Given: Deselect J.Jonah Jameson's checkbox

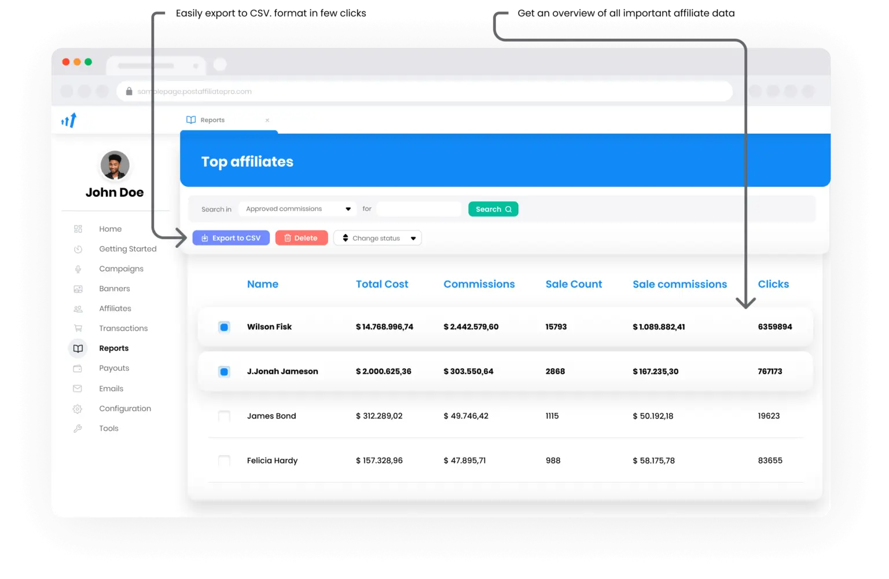Looking at the screenshot, I should [224, 371].
